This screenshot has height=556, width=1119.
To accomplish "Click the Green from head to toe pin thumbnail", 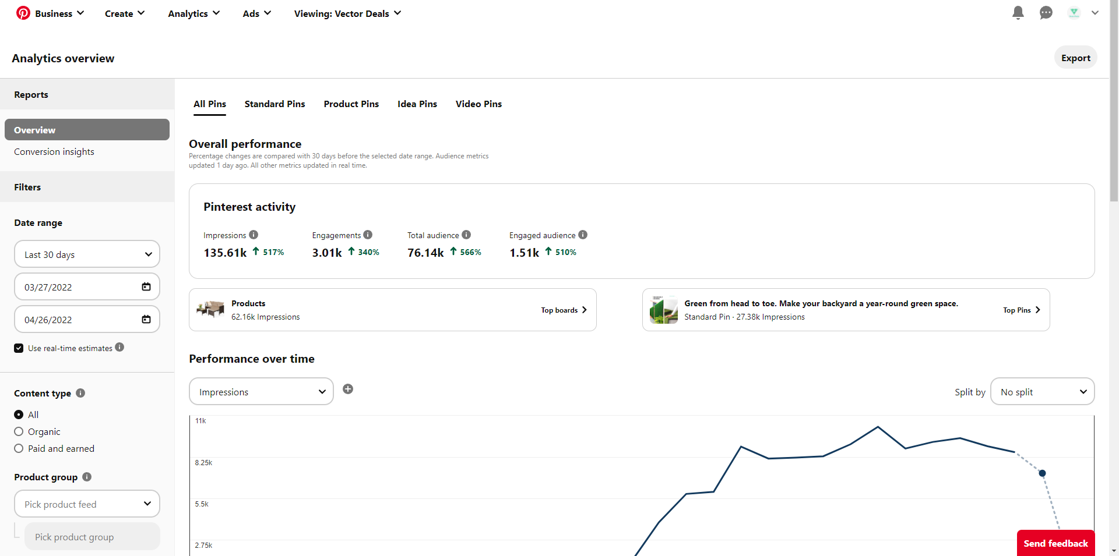I will tap(664, 309).
